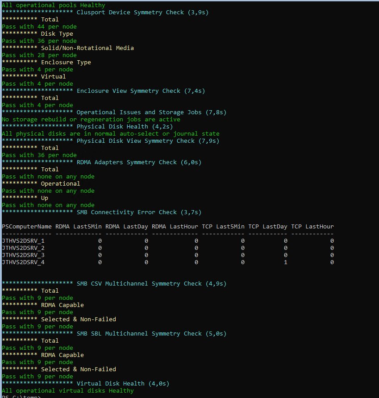Screen dimensions: 379x398
Task: Click the 'Clusport Device Symmetry Check (3,9s)' header
Action: coord(142,12)
